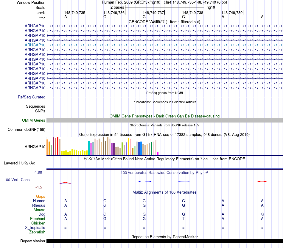The height and width of the screenshot is (248, 283).
Task: Select the Mouse alignment row label
Action: pos(39,210)
